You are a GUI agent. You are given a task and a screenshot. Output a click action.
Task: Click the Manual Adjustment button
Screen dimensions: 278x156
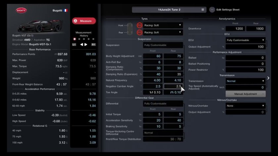tap(245, 94)
